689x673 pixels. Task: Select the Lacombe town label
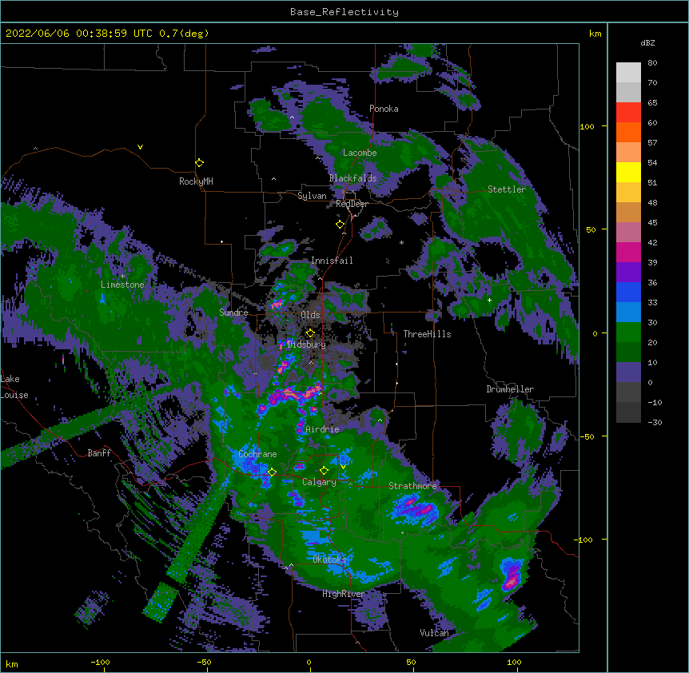(360, 153)
